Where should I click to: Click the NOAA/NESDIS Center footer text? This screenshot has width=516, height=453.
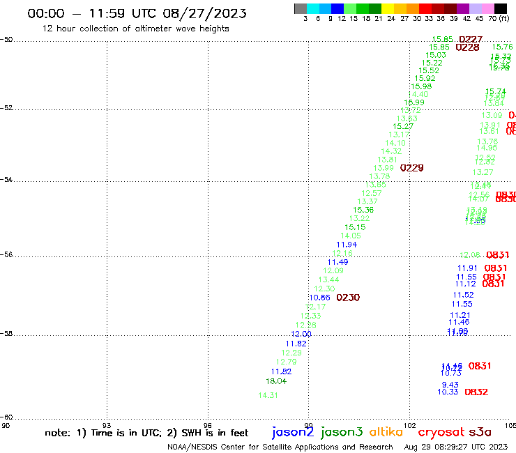coord(280,447)
